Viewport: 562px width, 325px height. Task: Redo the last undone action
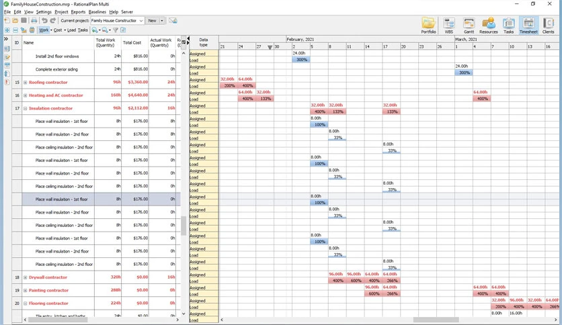tap(52, 20)
